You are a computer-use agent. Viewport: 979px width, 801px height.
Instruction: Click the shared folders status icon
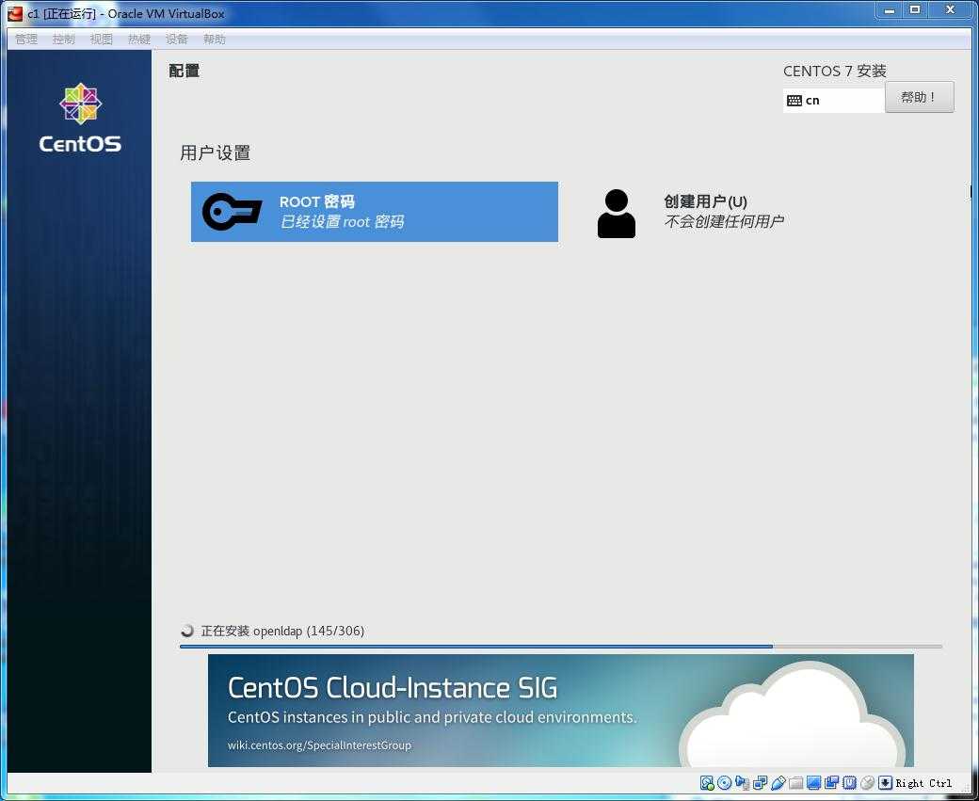(x=796, y=783)
